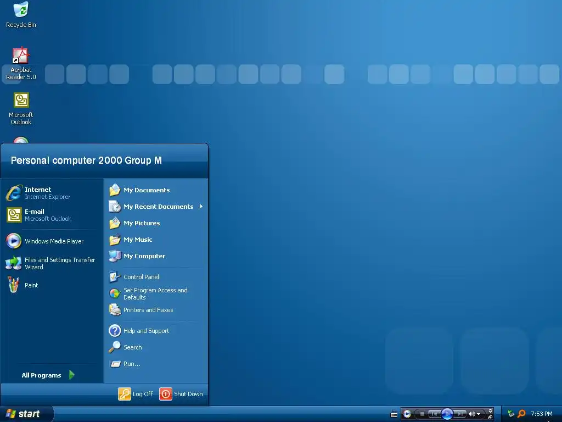Play media using taskbar player button
Image resolution: width=562 pixels, height=422 pixels.
point(447,414)
